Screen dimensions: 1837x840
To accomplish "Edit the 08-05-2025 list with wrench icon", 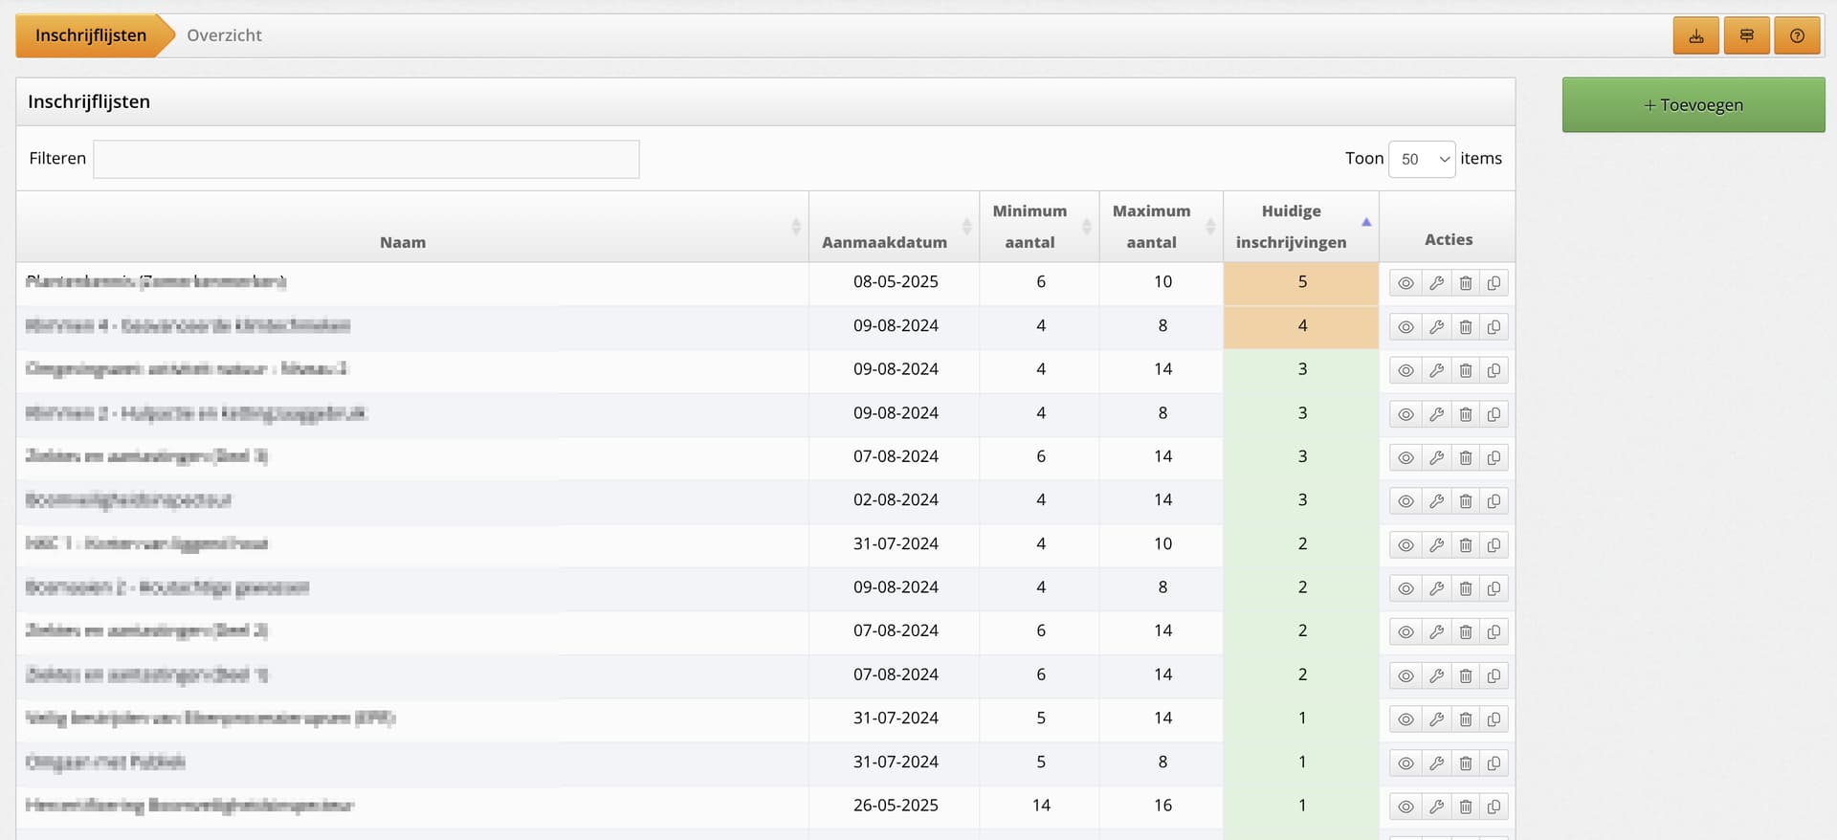I will [x=1436, y=283].
